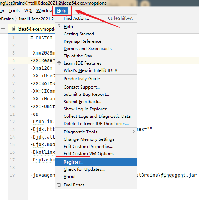
Task: Click IntelliJIdea2021.2 breadcrumb
Action: tap(36, 19)
